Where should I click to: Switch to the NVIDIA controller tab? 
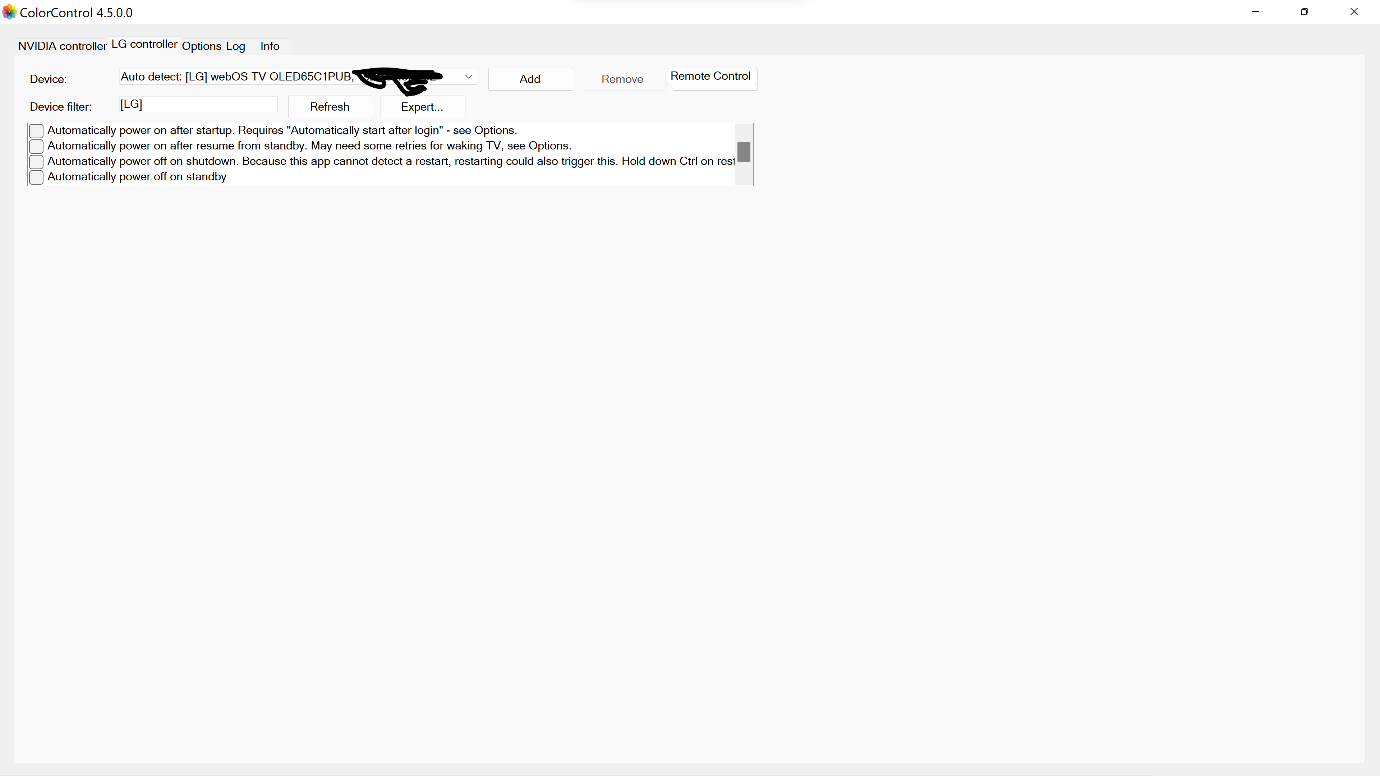click(x=61, y=46)
